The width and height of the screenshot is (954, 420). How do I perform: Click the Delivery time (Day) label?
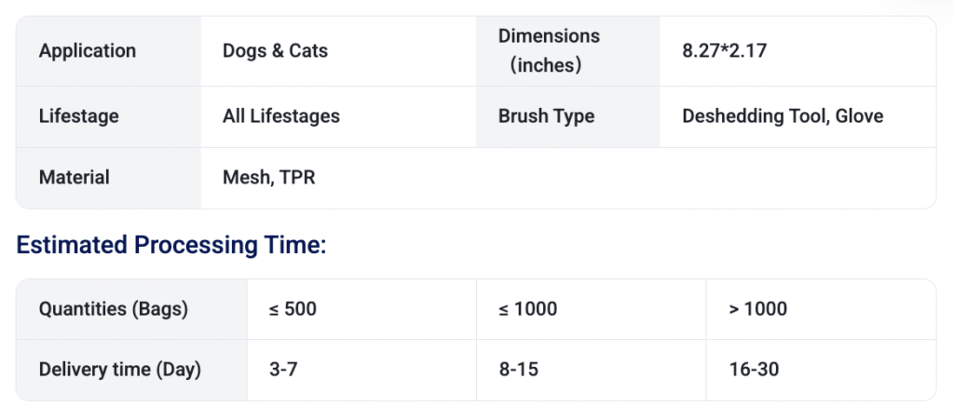tap(120, 369)
